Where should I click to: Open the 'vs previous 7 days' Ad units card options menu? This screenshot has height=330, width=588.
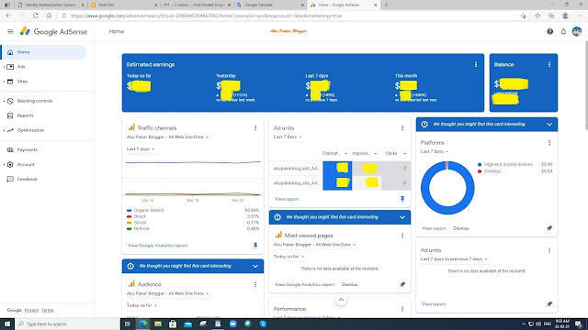point(549,250)
